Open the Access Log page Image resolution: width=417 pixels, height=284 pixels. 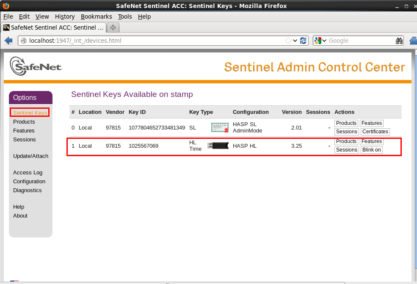[x=28, y=173]
